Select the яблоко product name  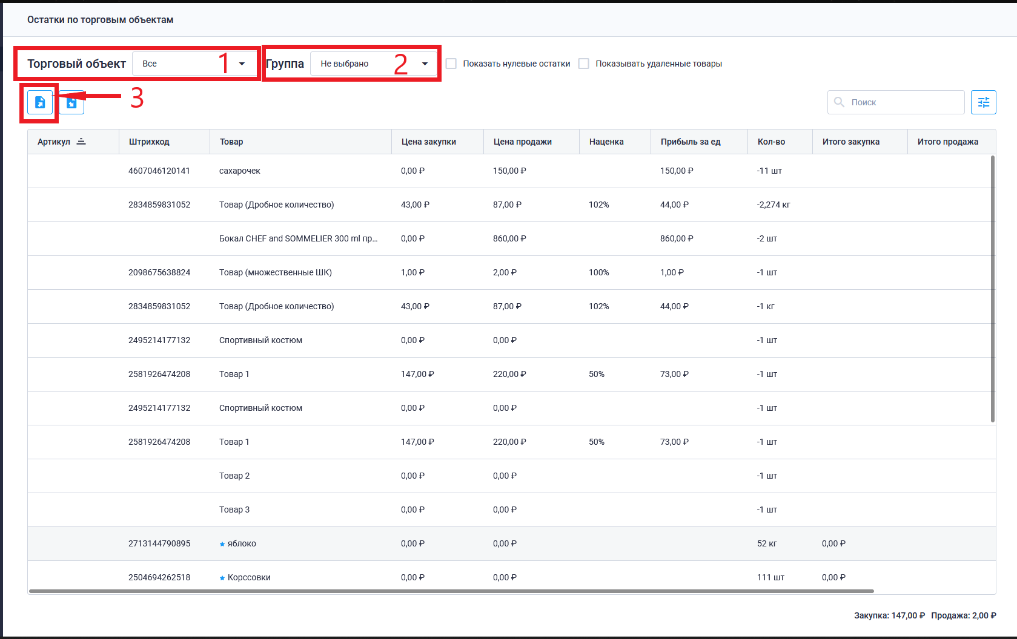click(242, 544)
